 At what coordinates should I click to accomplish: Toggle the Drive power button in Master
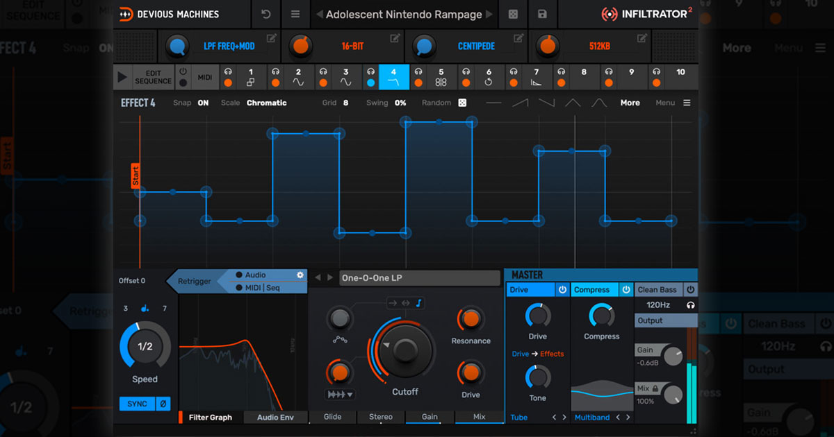(562, 290)
